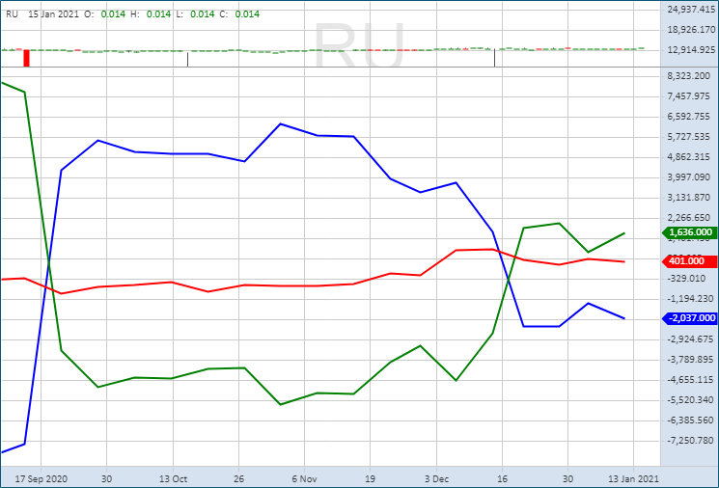719x488 pixels.
Task: Click the -2,924.675 scale value
Action: pos(691,339)
